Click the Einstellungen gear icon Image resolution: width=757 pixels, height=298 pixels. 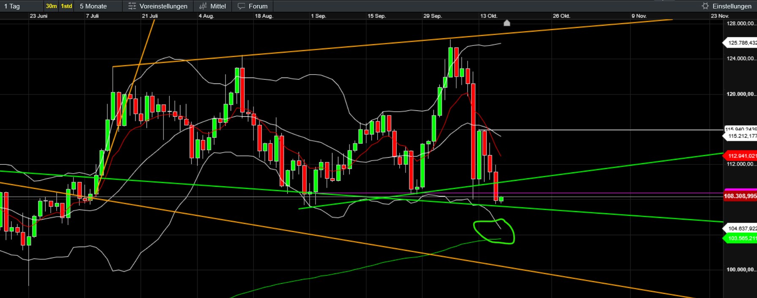pos(705,6)
